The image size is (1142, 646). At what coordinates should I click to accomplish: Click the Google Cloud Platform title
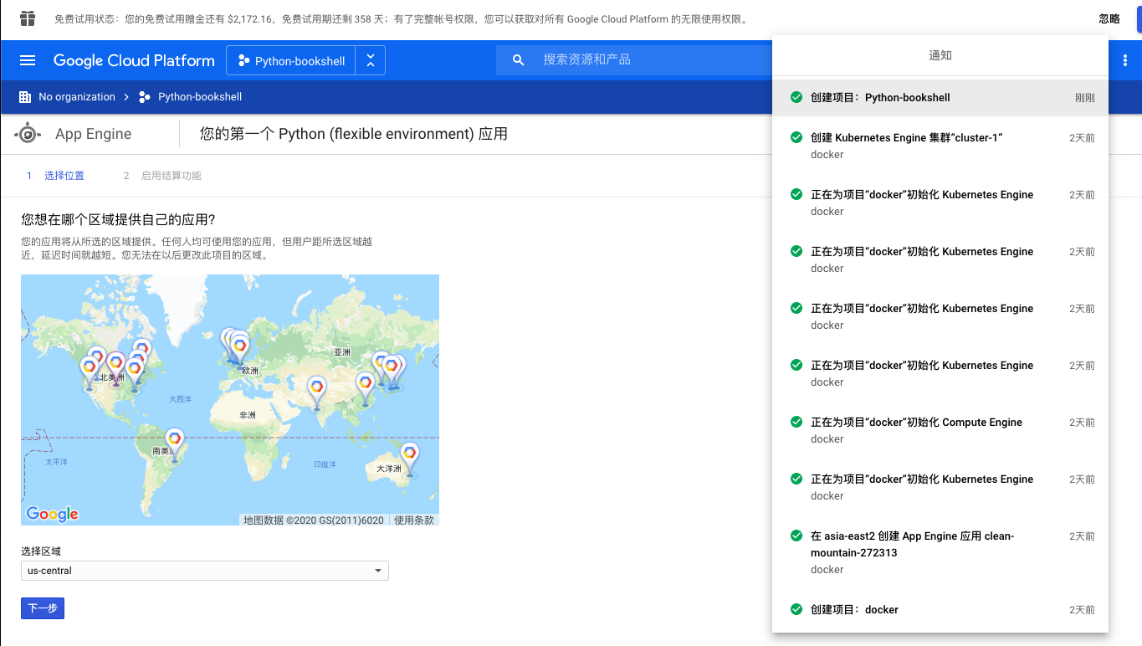[134, 60]
